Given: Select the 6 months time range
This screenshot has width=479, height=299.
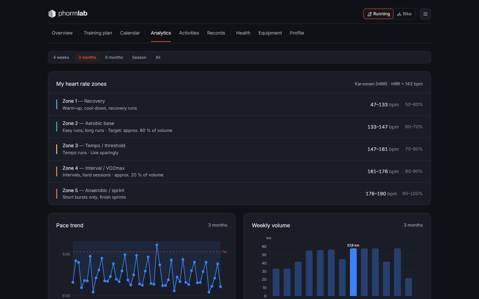Looking at the screenshot, I should click(114, 57).
